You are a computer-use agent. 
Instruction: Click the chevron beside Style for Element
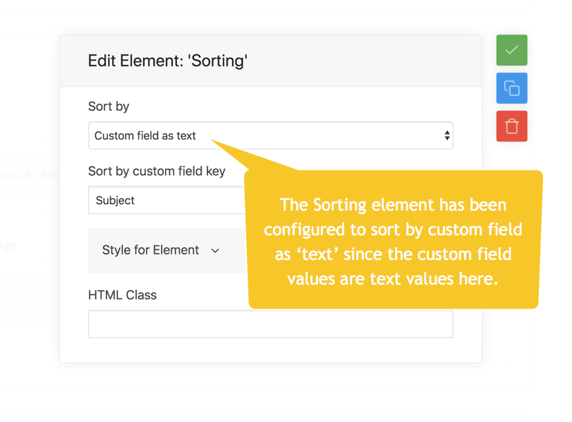(x=215, y=251)
